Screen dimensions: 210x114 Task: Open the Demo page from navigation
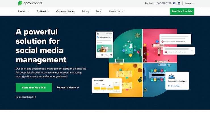click(x=99, y=11)
